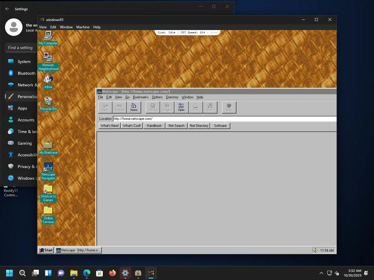
Task: Click the Netscape Forward toolbar button
Action: click(120, 107)
